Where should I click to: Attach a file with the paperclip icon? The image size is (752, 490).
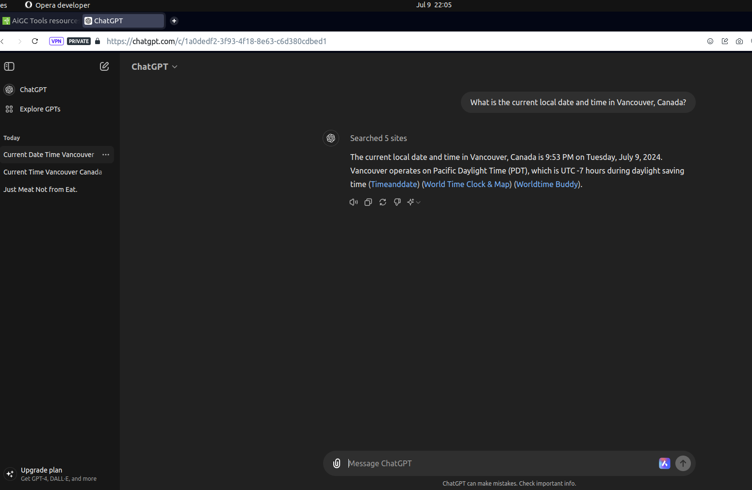click(337, 463)
